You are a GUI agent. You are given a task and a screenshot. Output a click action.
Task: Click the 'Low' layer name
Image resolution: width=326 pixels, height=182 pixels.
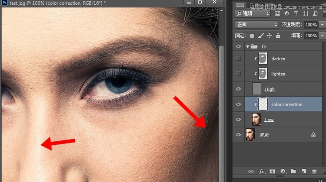(269, 120)
